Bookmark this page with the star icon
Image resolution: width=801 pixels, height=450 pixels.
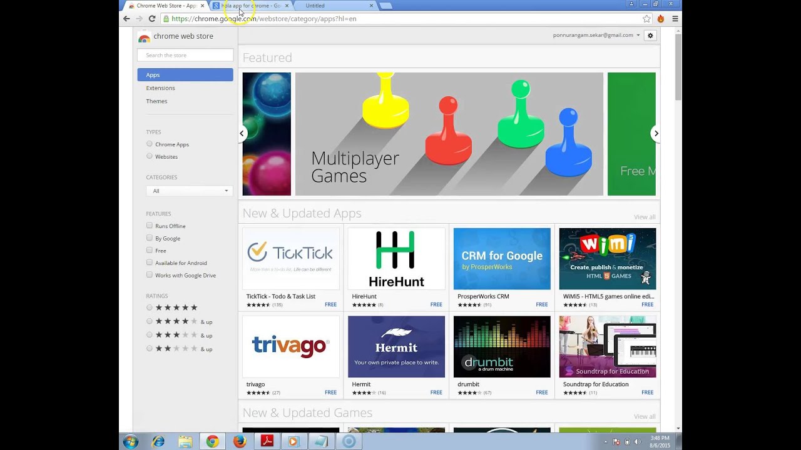pos(646,19)
